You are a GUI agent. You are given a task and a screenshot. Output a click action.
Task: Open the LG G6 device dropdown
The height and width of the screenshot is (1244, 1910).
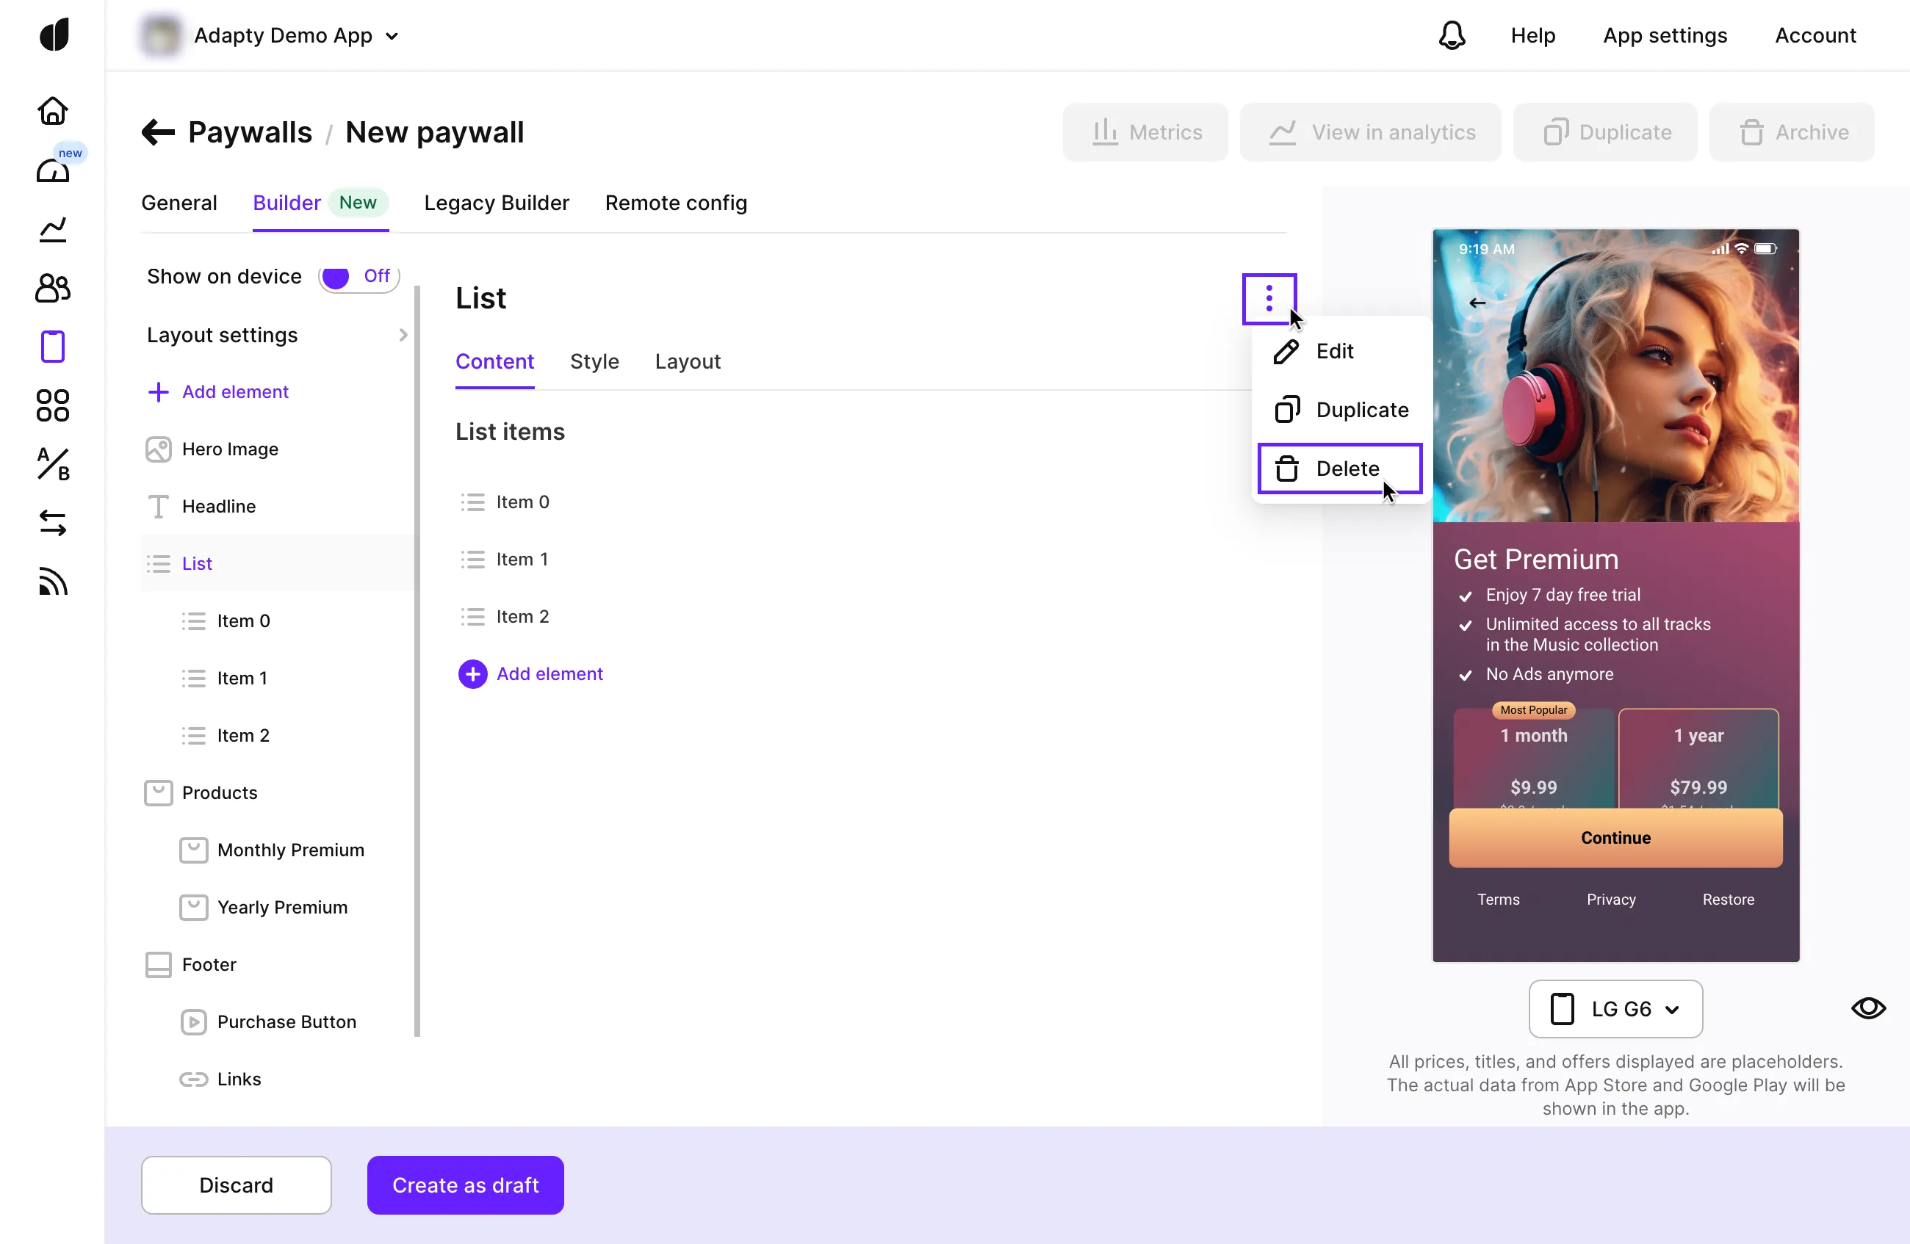(x=1615, y=1008)
